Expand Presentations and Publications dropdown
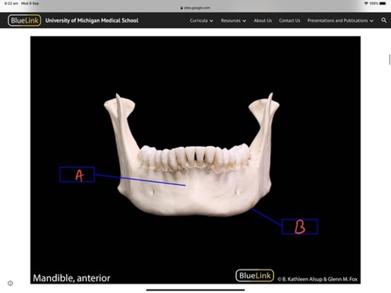This screenshot has height=293, width=391. [340, 21]
